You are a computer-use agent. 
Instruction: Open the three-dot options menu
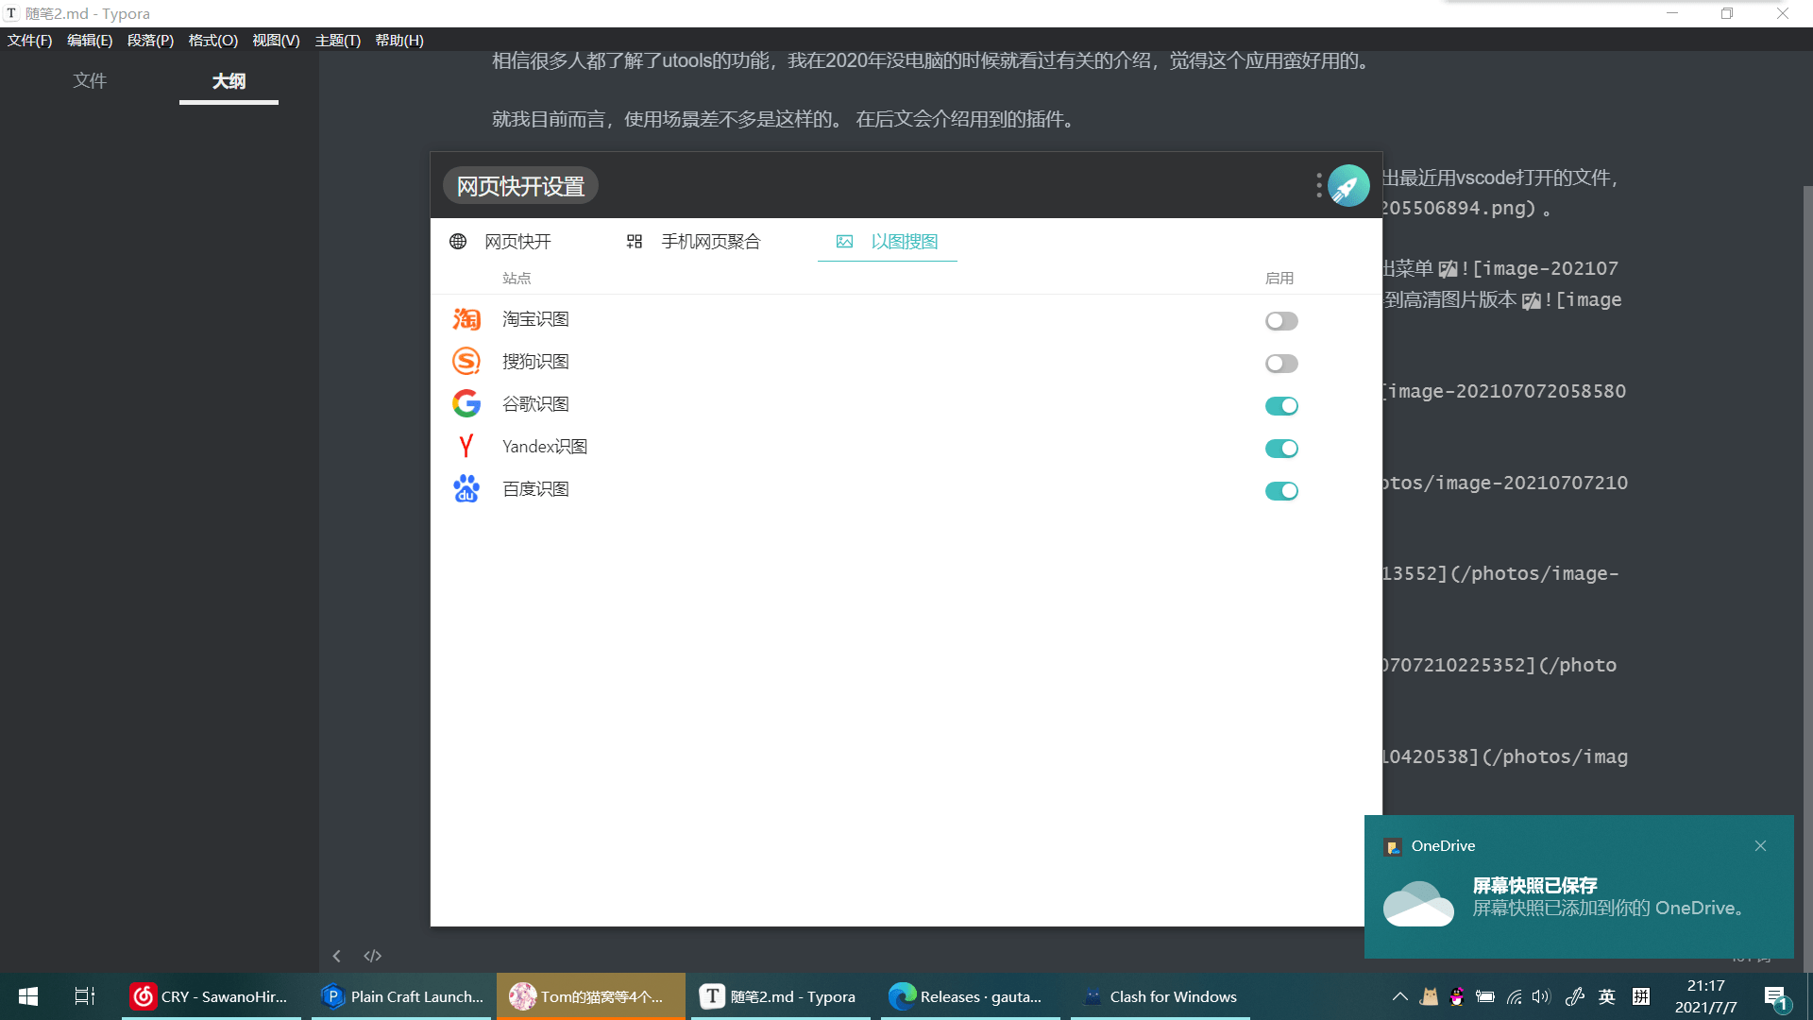click(x=1319, y=185)
